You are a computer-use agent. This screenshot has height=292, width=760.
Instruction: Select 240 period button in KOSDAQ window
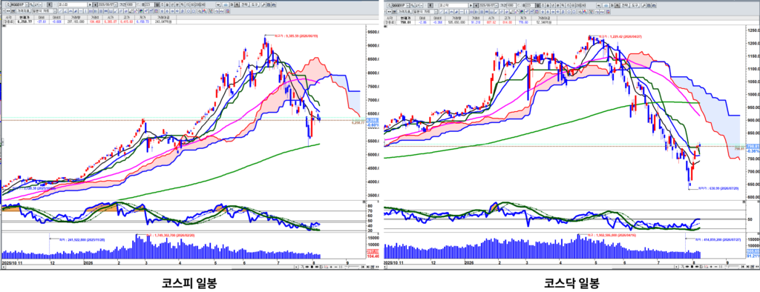583,4
